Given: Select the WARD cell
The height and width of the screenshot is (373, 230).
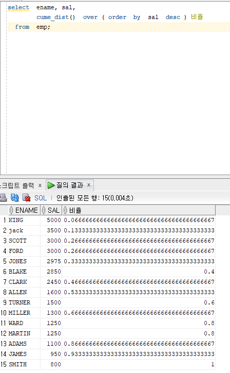Looking at the screenshot, I should [24, 323].
